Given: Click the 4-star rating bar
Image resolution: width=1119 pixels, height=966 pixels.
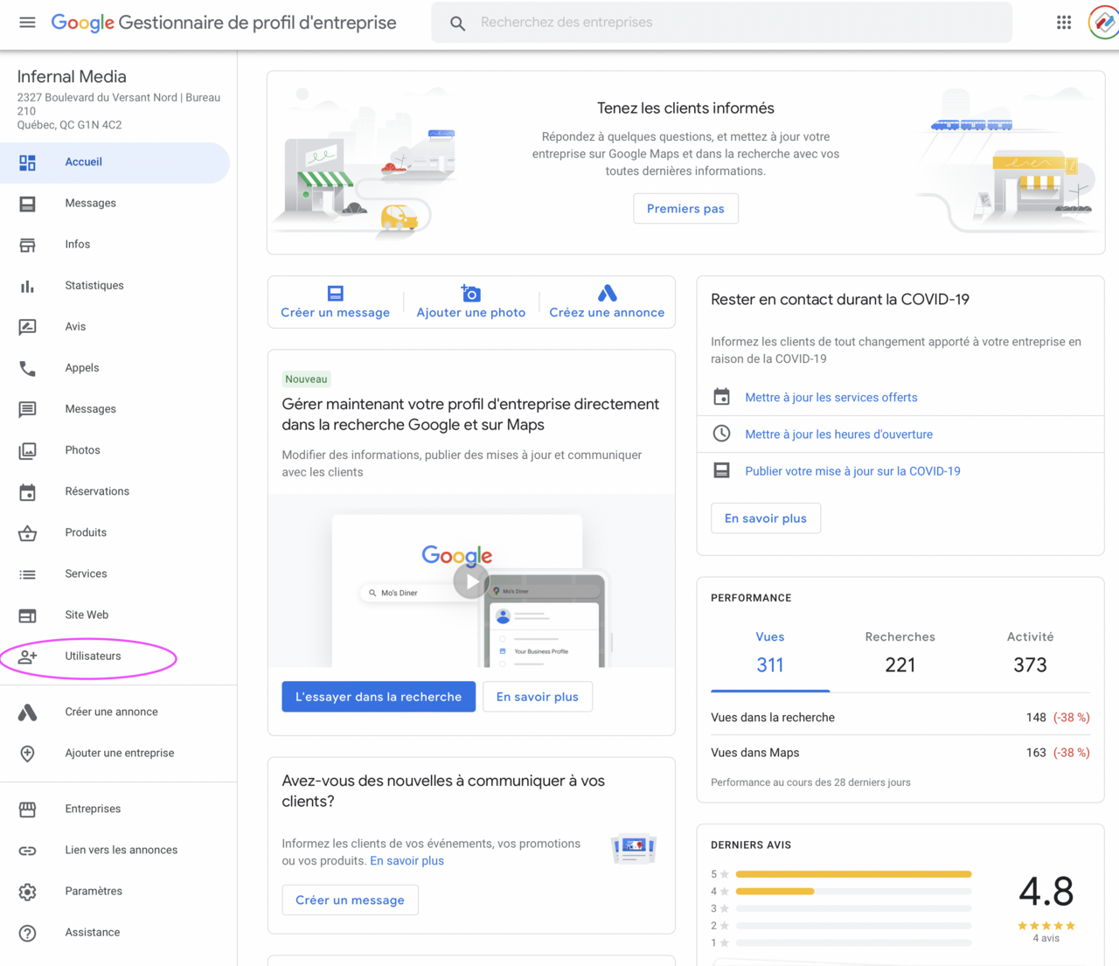Looking at the screenshot, I should [853, 892].
